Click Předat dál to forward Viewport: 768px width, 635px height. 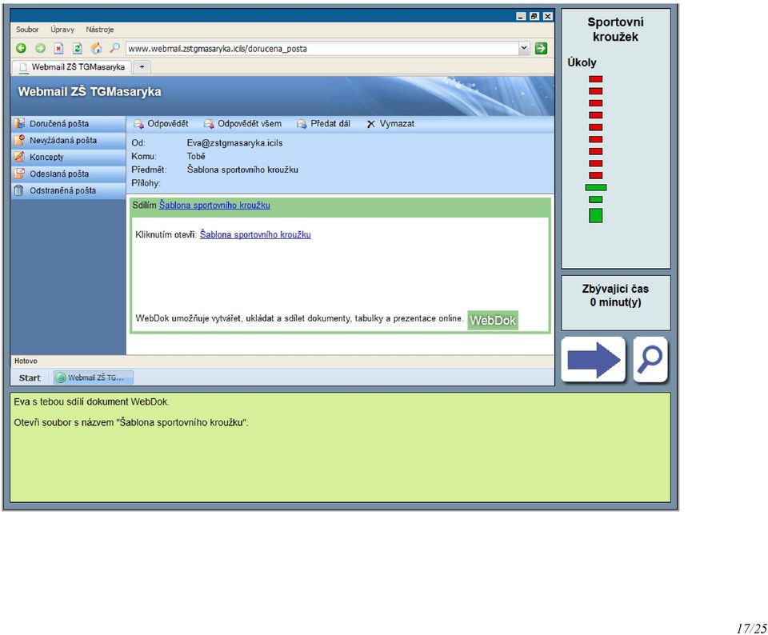click(323, 124)
